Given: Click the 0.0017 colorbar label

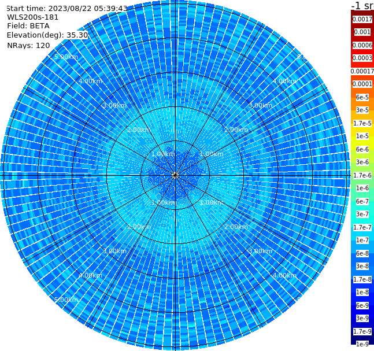Looking at the screenshot, I should 362,19.
